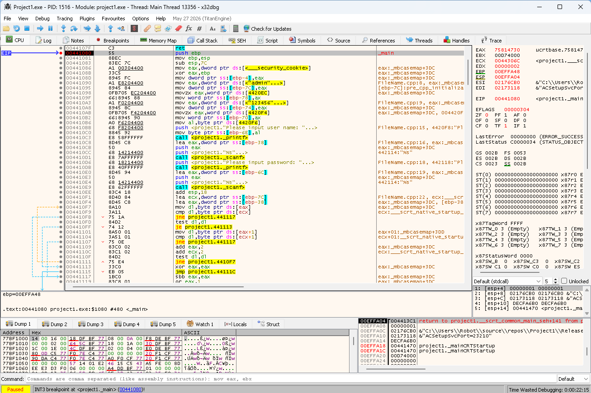Pause execution with the pause icon
The height and width of the screenshot is (393, 591).
click(x=50, y=28)
